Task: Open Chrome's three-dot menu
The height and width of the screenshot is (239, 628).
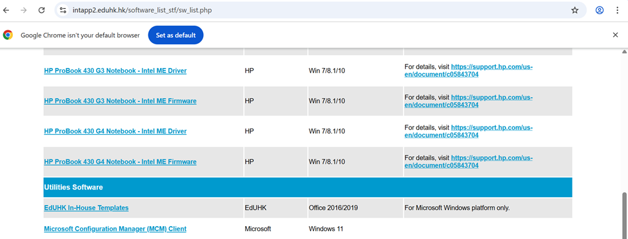Action: (x=617, y=10)
